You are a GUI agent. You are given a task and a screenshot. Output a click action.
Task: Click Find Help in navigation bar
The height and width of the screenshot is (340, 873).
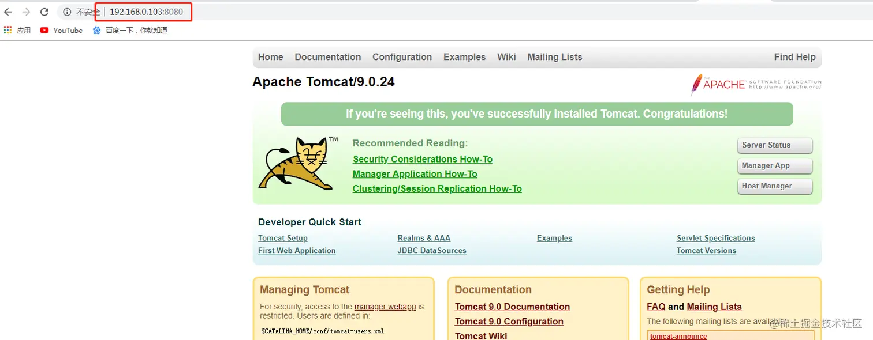(795, 57)
